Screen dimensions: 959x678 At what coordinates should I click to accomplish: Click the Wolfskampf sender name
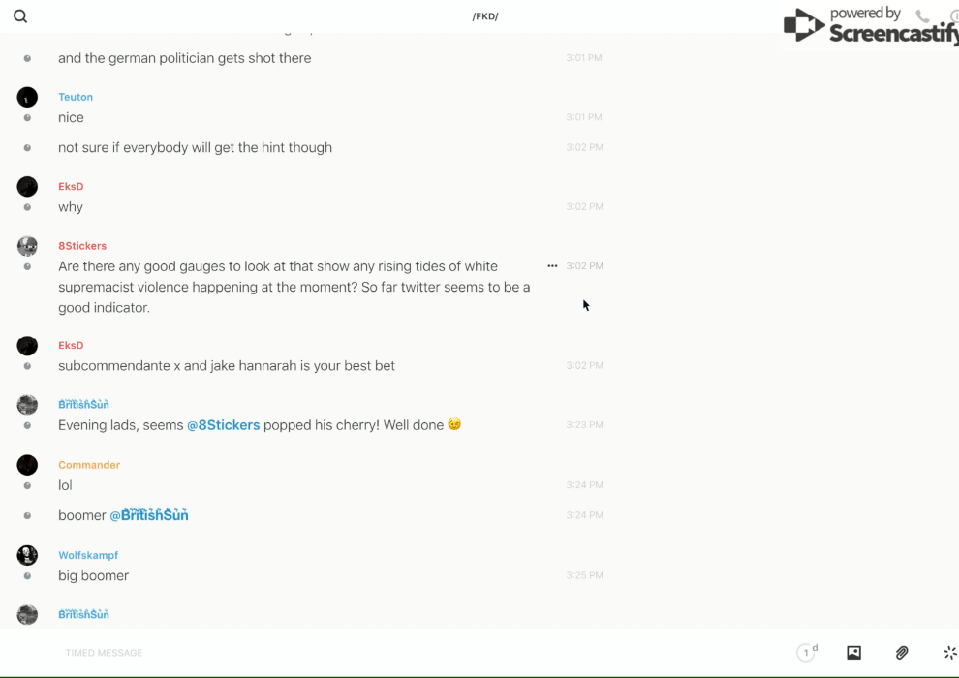88,555
